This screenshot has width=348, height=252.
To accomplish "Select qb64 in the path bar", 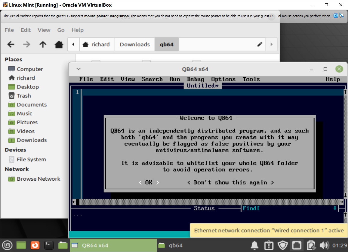I will pyautogui.click(x=167, y=45).
